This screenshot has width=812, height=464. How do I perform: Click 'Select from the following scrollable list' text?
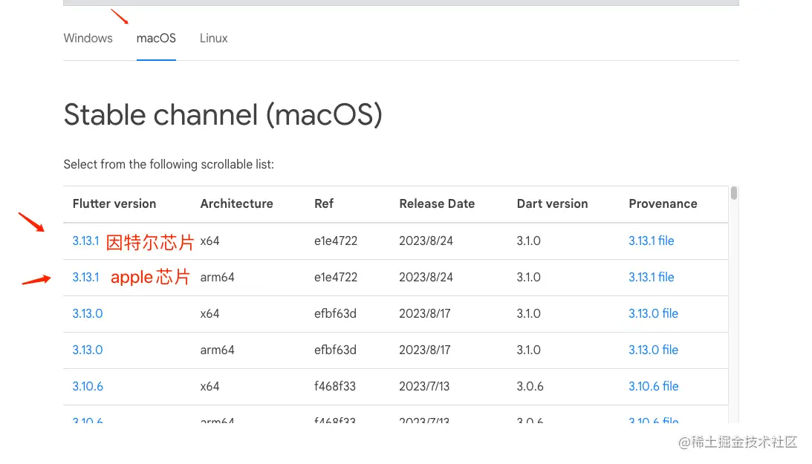click(169, 165)
